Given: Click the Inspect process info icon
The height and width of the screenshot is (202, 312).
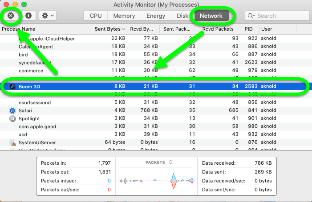Looking at the screenshot, I should [28, 16].
